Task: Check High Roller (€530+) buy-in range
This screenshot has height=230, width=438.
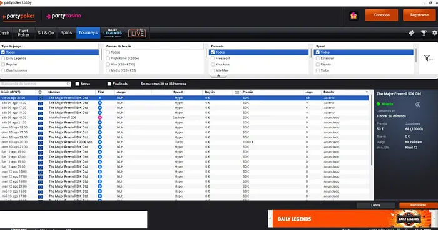Action: tap(108, 59)
